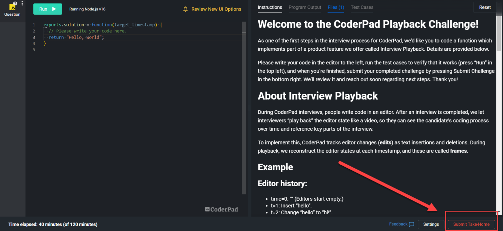The image size is (503, 231).
Task: Run the code with the Run button
Action: tap(47, 9)
